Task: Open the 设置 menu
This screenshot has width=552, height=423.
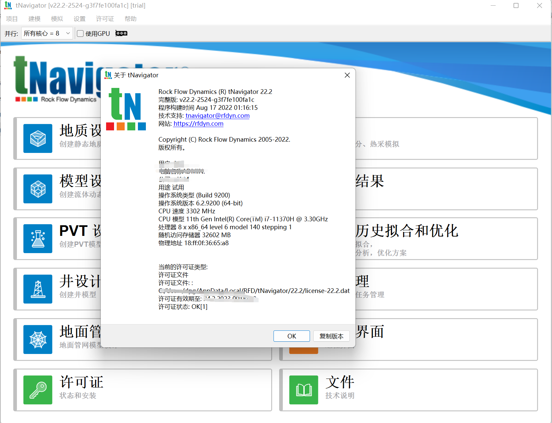Action: [79, 19]
